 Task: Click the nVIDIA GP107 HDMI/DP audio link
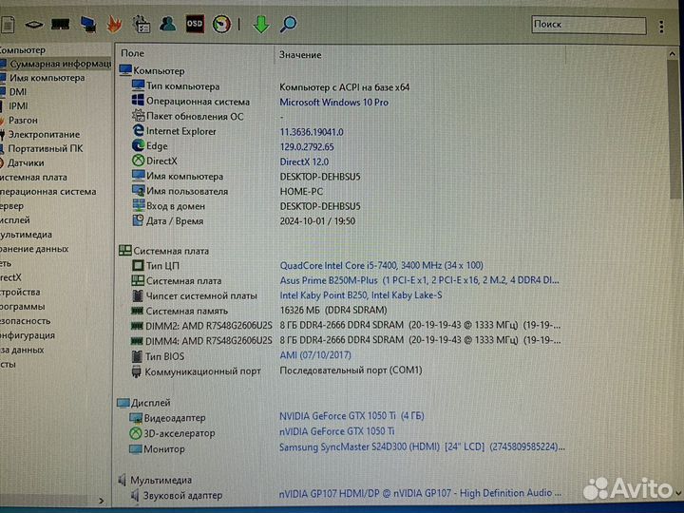[x=420, y=493]
